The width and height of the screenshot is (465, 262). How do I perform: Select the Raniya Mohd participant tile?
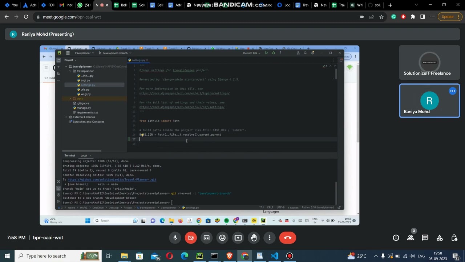point(429,101)
